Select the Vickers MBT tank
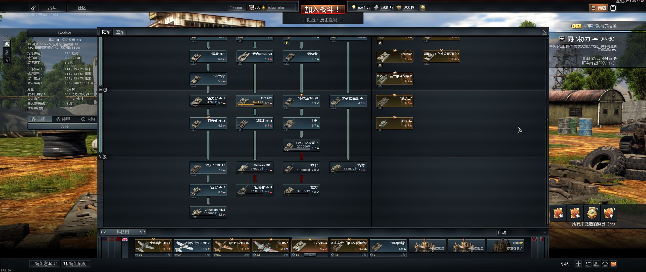Screen dimensions: 646x272 tap(255, 168)
